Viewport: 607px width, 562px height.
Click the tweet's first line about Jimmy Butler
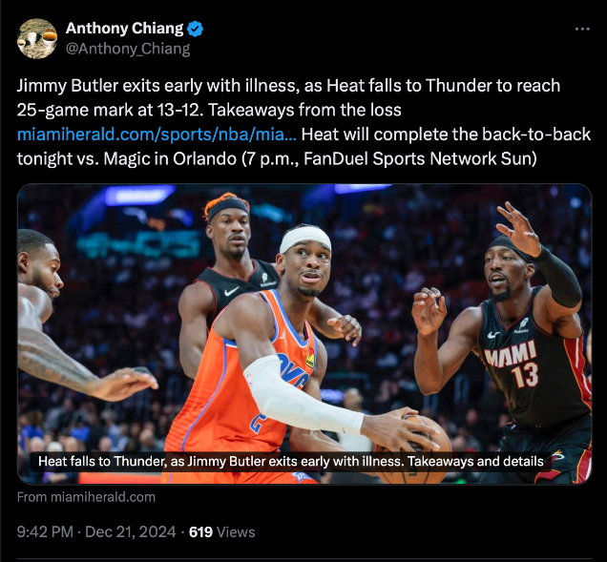[x=288, y=86]
